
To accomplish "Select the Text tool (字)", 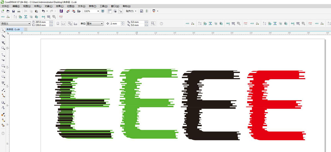I will pyautogui.click(x=3, y=83).
